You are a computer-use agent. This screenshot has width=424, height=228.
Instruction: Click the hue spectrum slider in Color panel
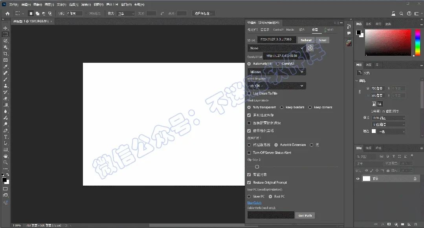coord(417,42)
